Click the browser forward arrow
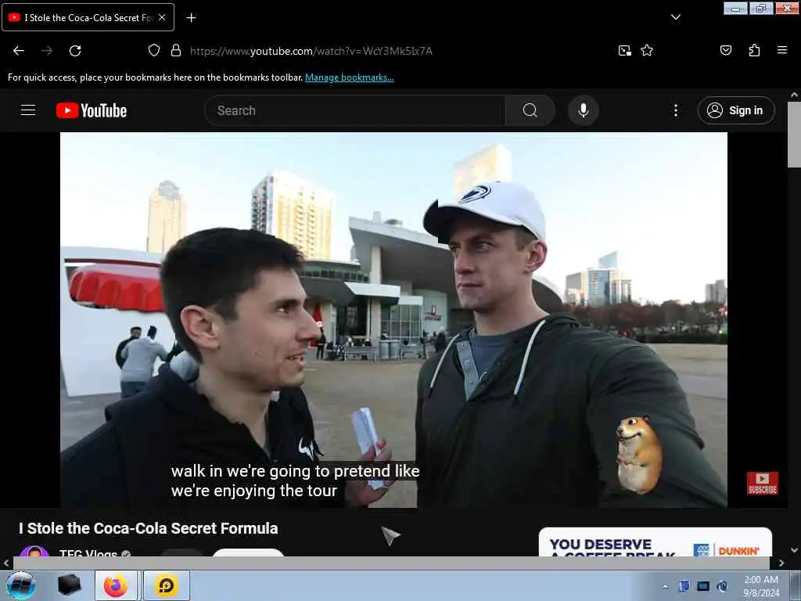Screen dimensions: 801x601 (x=47, y=51)
